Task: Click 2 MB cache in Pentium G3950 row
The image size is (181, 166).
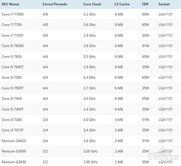Action: [x=119, y=151]
